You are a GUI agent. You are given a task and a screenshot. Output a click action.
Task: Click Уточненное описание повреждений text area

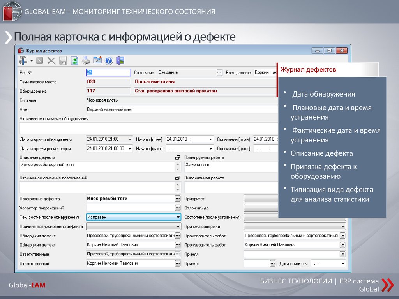[97, 187]
